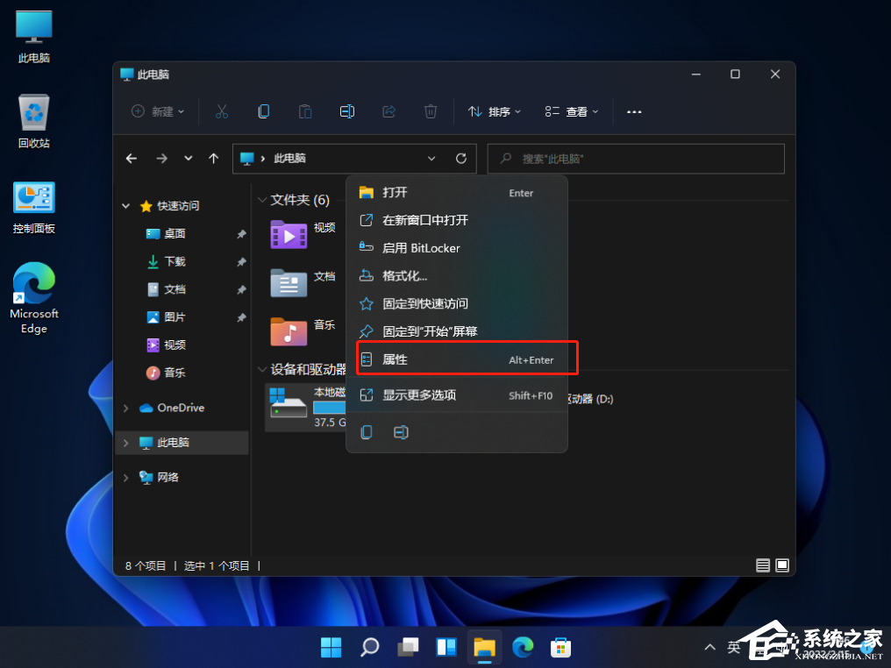Click the copy icon at context menu bottom
This screenshot has width=891, height=668.
367,432
